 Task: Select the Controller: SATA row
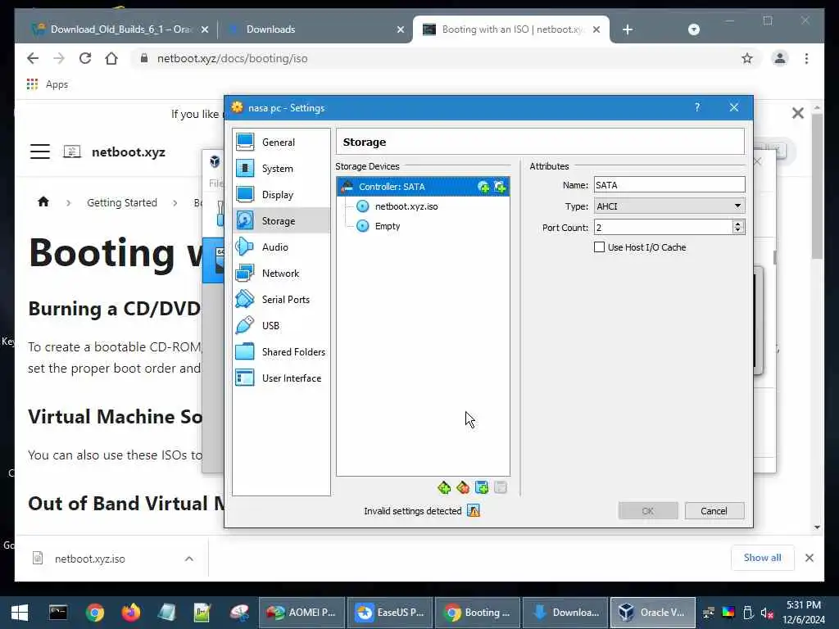[423, 187]
